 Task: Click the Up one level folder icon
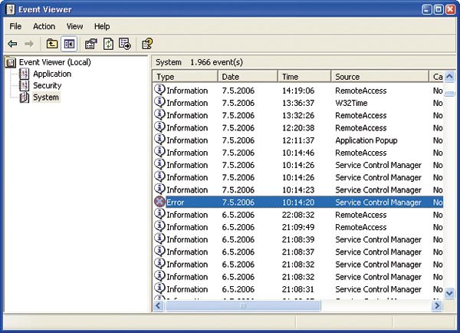coord(51,45)
